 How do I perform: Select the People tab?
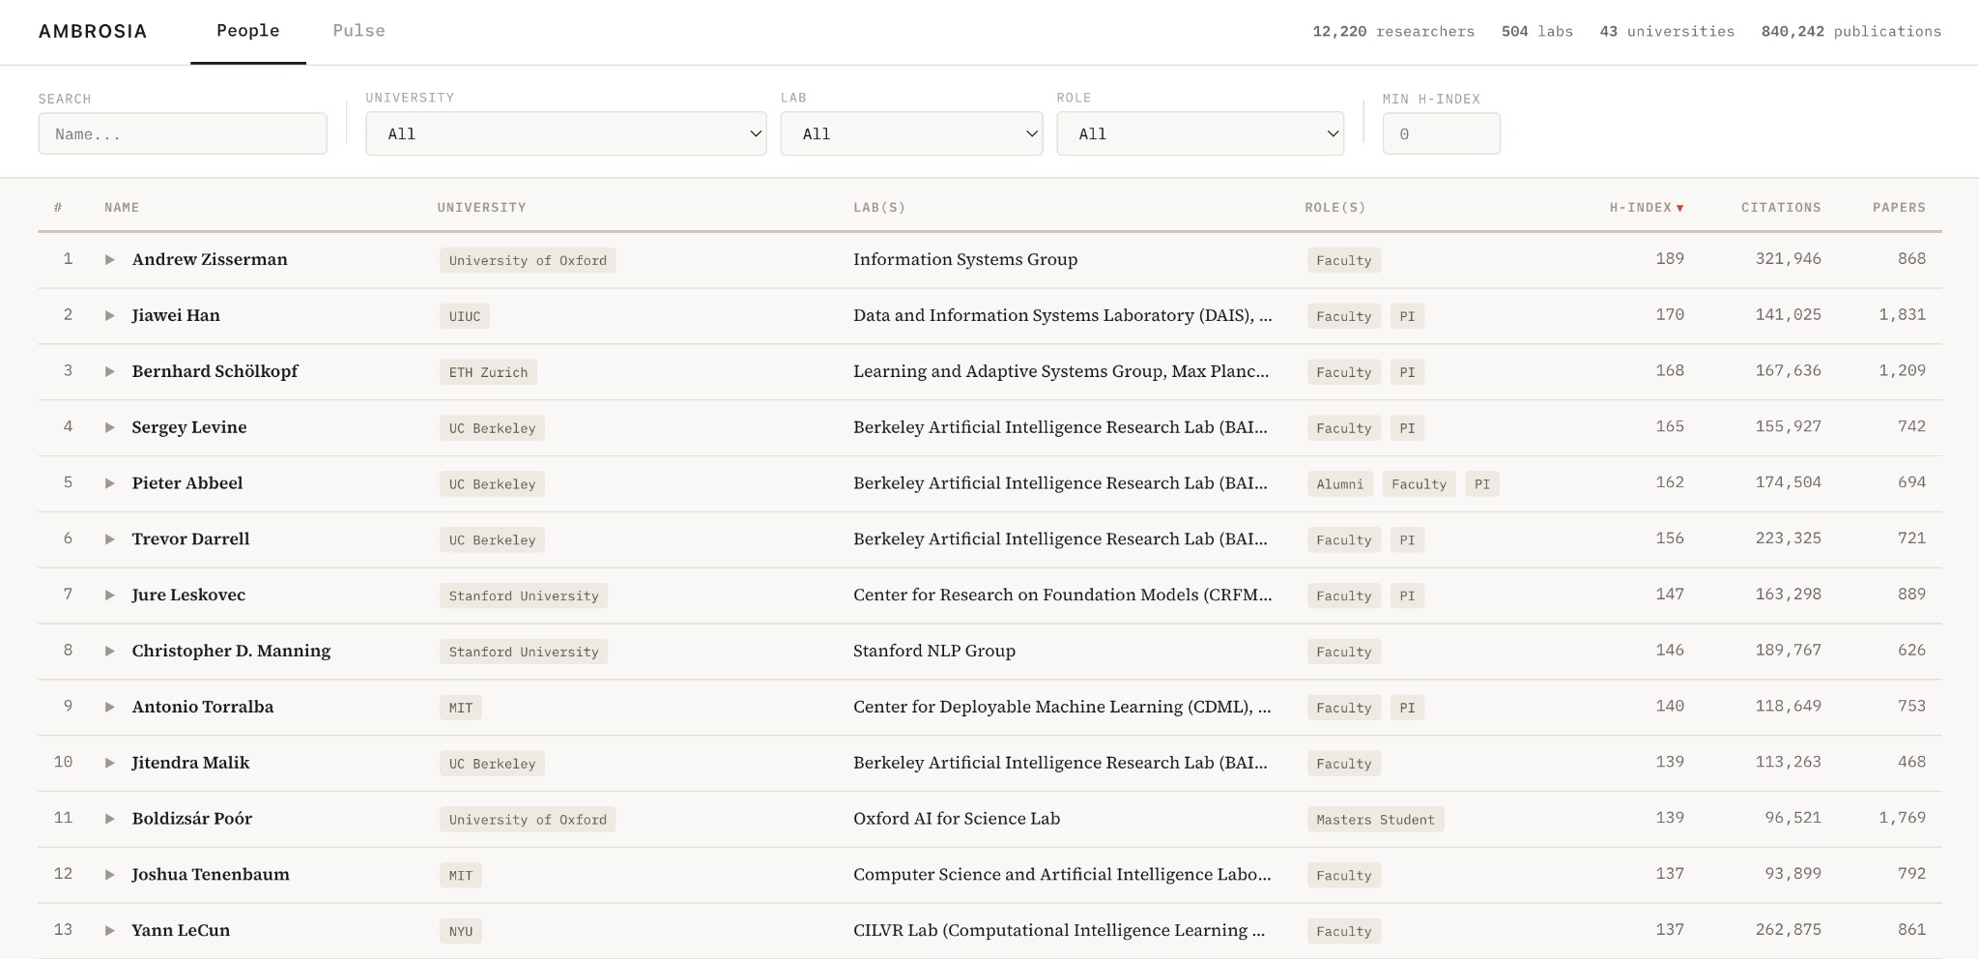pyautogui.click(x=247, y=30)
